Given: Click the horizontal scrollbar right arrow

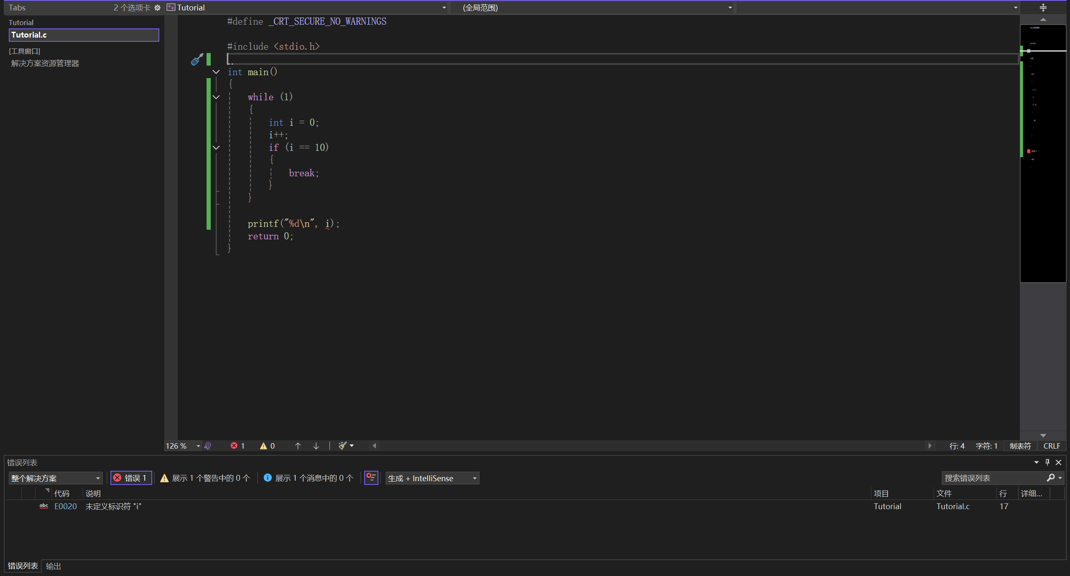Looking at the screenshot, I should click(x=930, y=446).
